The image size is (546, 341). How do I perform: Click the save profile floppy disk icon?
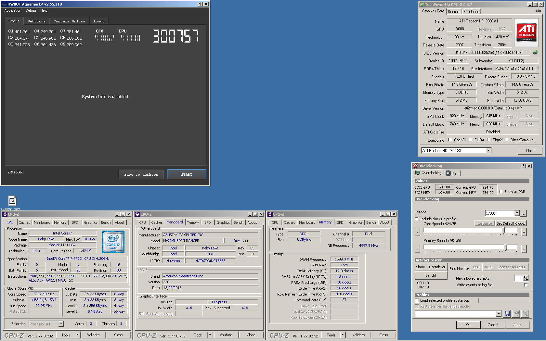pyautogui.click(x=507, y=314)
